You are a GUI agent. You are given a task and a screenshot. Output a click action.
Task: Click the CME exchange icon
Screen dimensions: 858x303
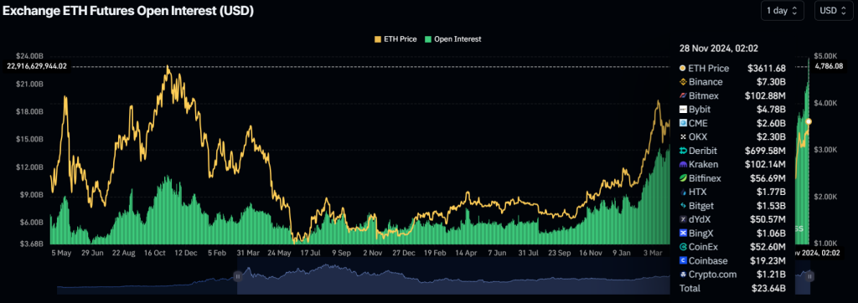tap(682, 123)
